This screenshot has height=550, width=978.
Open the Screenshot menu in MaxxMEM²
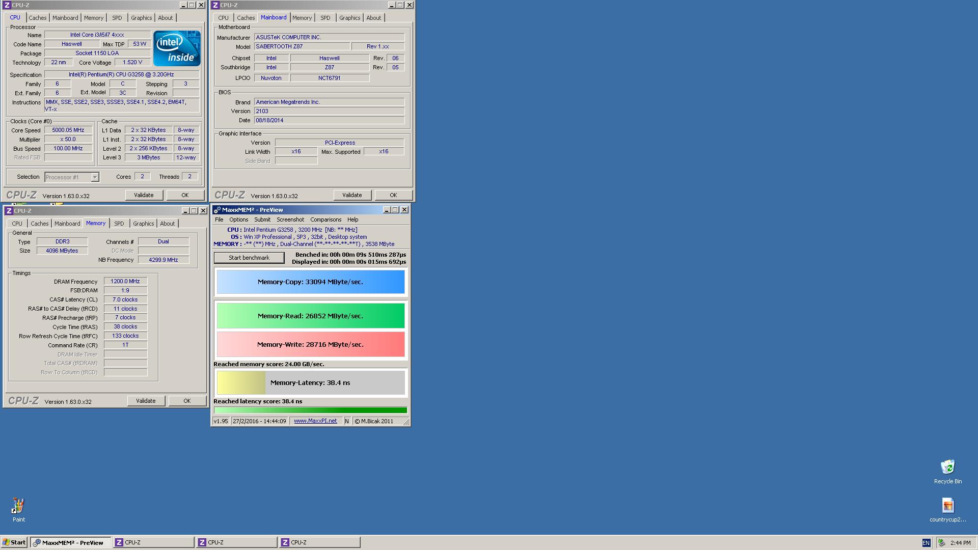click(290, 219)
